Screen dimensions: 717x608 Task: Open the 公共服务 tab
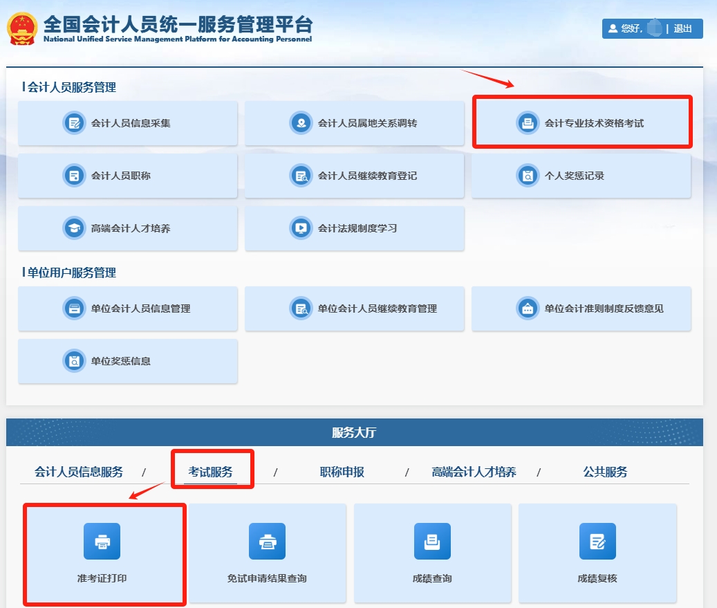click(605, 471)
